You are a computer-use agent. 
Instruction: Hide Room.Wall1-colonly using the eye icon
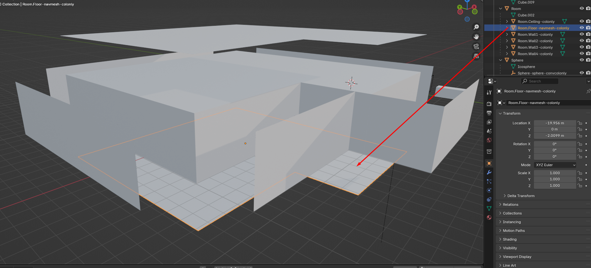(582, 34)
